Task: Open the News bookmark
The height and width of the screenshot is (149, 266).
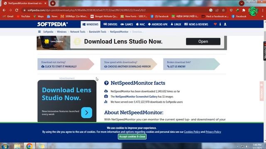Action: click(x=52, y=17)
